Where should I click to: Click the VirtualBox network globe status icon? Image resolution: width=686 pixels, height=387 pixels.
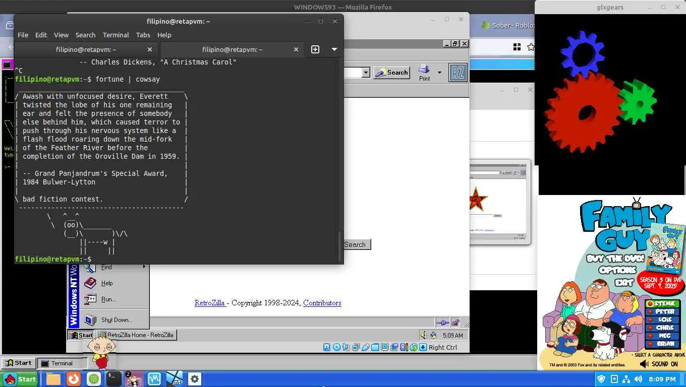[x=414, y=347]
